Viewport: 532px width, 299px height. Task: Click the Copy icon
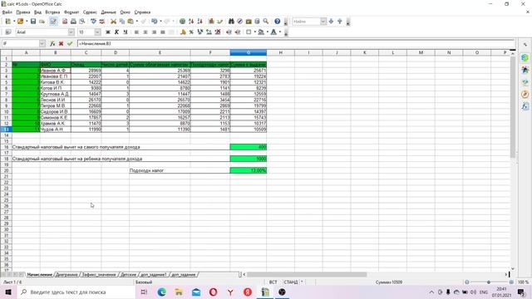tap(122, 22)
